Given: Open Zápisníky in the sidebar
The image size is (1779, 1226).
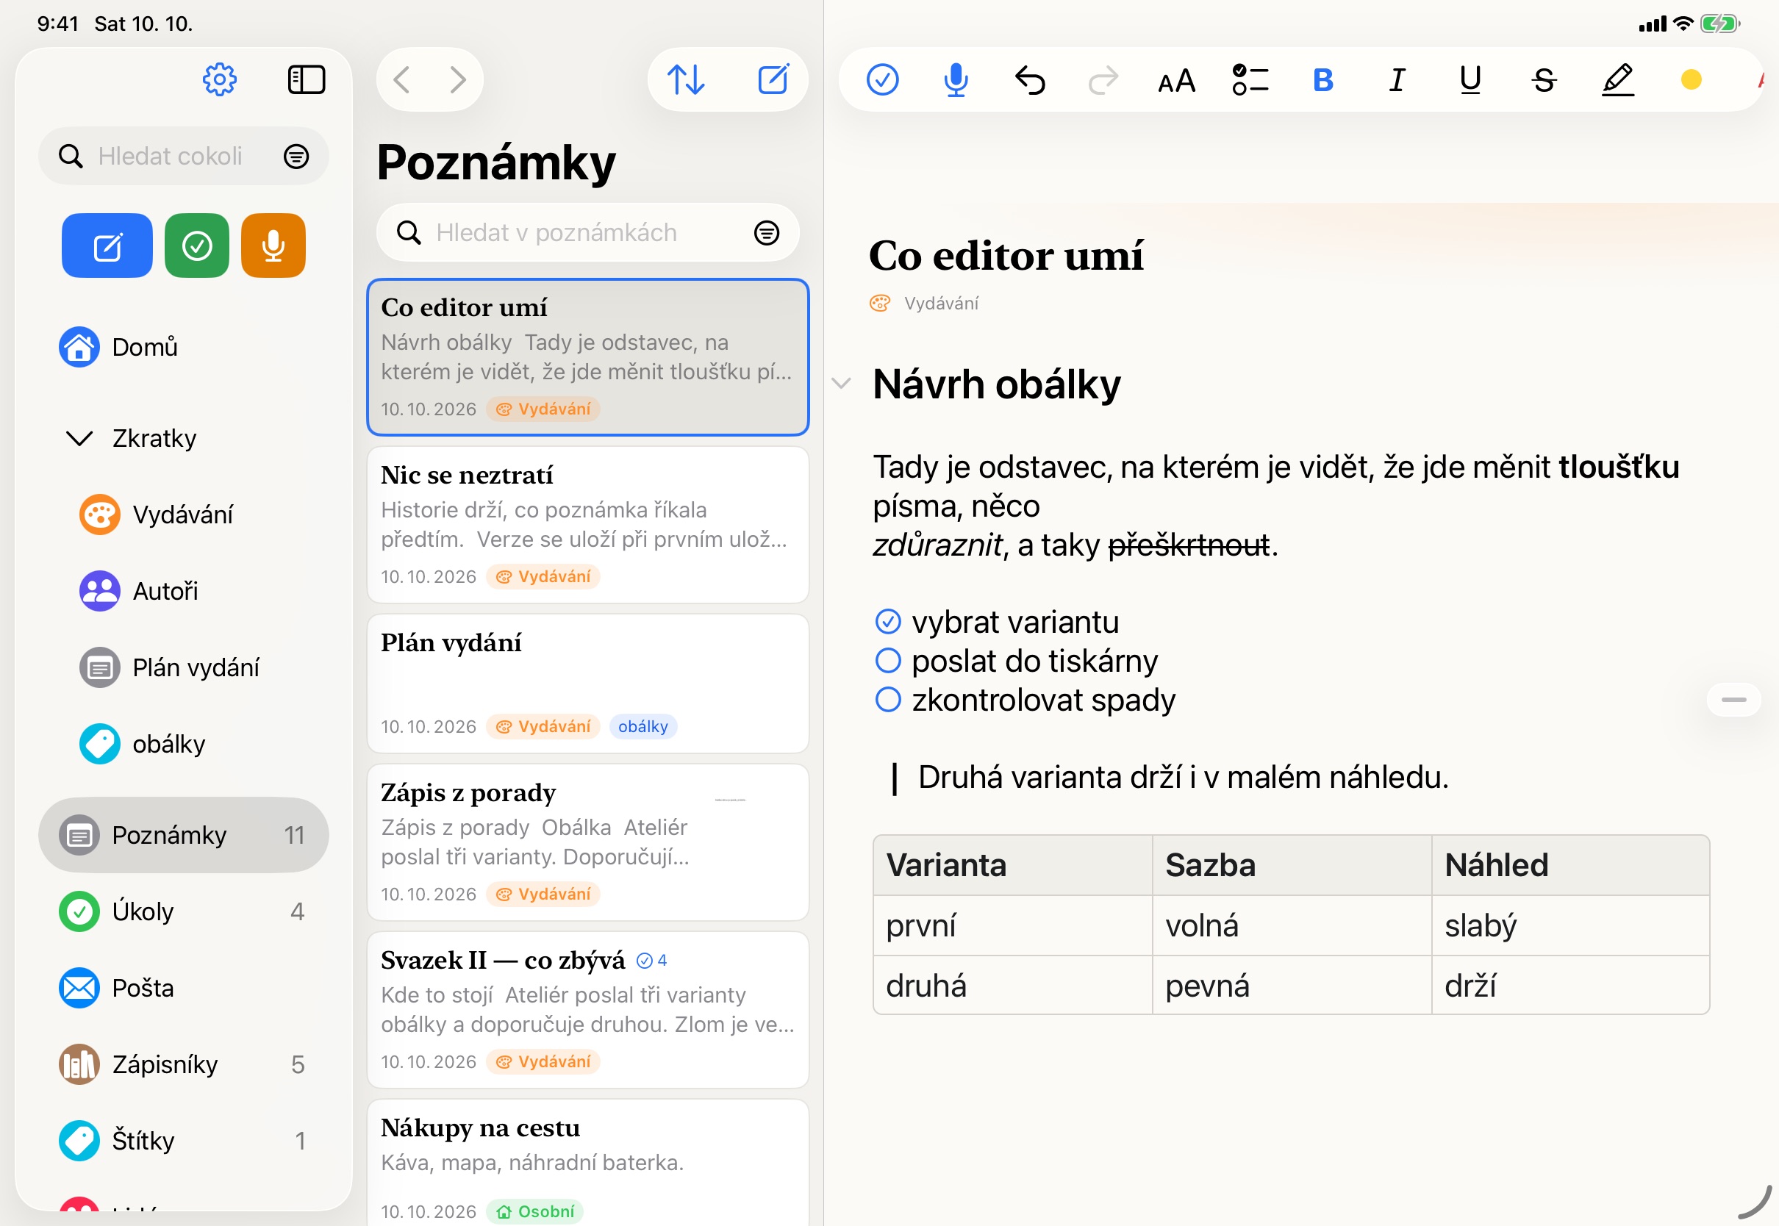Looking at the screenshot, I should (x=184, y=1064).
